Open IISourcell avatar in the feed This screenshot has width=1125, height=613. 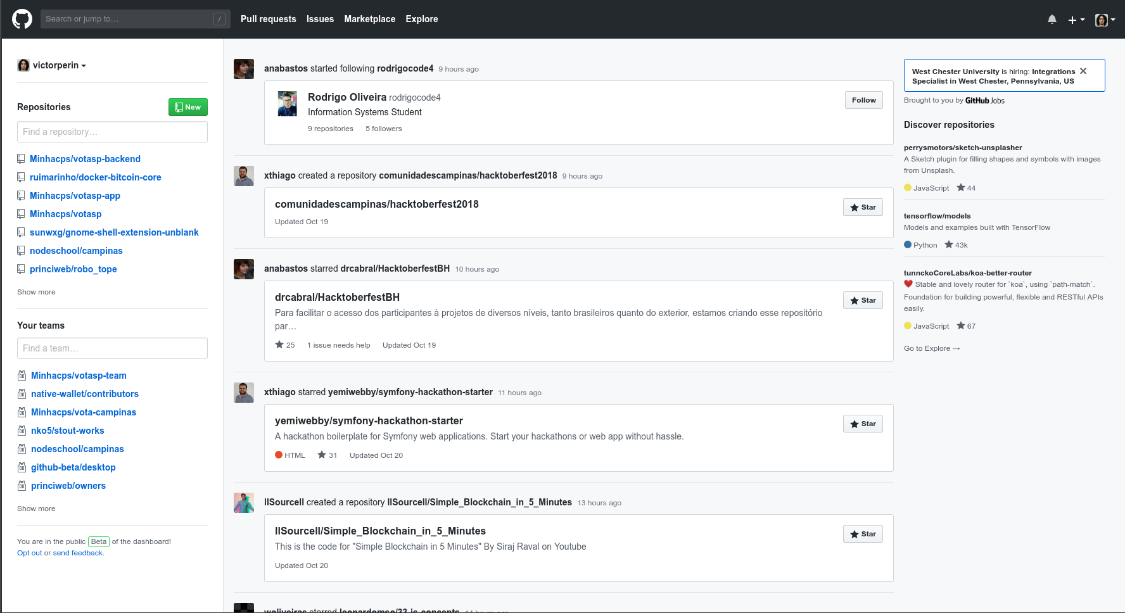(244, 503)
